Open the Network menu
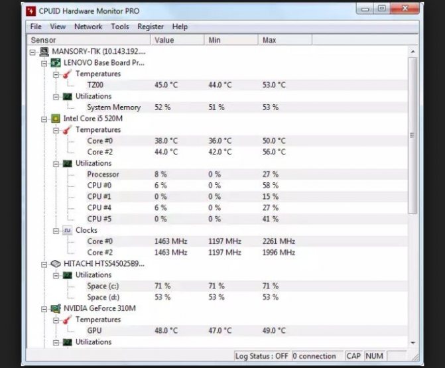This screenshot has width=445, height=368. pos(88,27)
